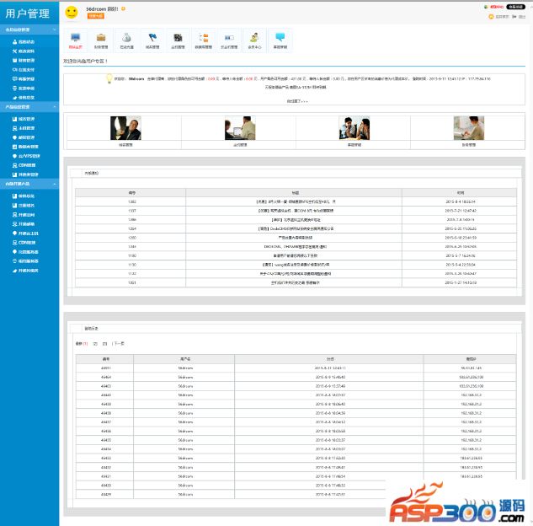Click the red link at top right
Screen dimensions: 533x526
(497, 7)
